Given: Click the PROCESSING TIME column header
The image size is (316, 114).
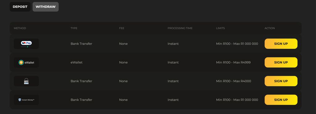Looking at the screenshot, I should (x=180, y=28).
